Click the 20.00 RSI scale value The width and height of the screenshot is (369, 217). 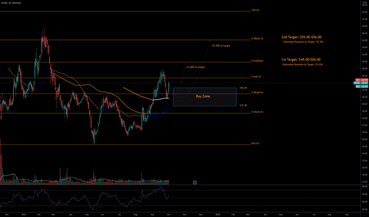[x=365, y=210]
